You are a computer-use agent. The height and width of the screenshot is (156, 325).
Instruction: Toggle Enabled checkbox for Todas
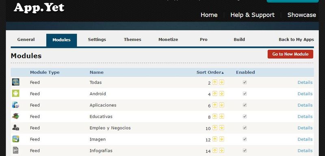[245, 82]
